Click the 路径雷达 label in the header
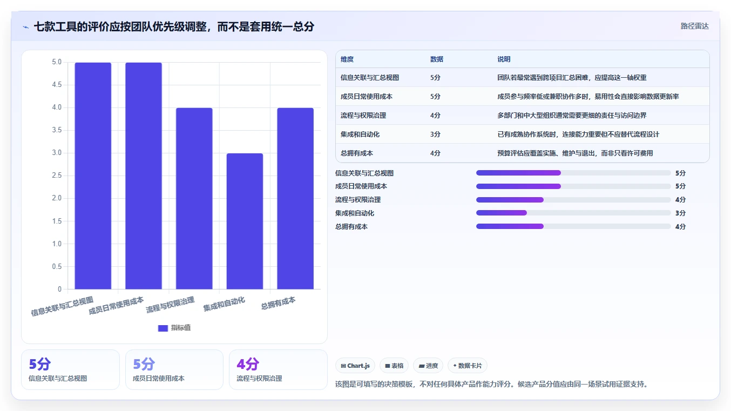Screen dimensions: 731x411 [x=694, y=26]
